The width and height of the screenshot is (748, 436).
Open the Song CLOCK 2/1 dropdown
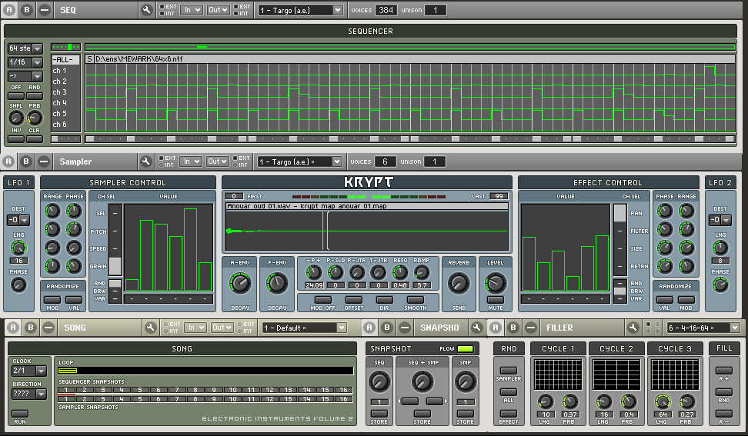[x=28, y=370]
